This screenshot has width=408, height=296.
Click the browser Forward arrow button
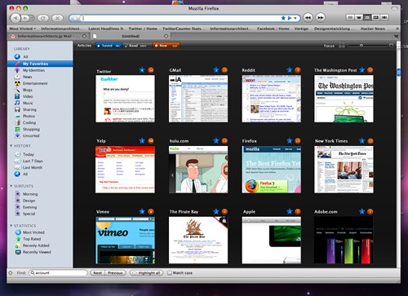[x=25, y=18]
